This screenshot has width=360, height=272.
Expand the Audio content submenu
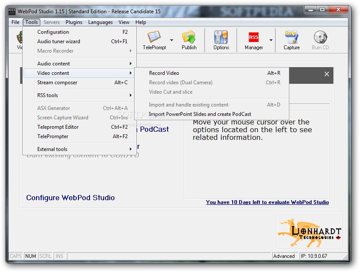(x=79, y=64)
